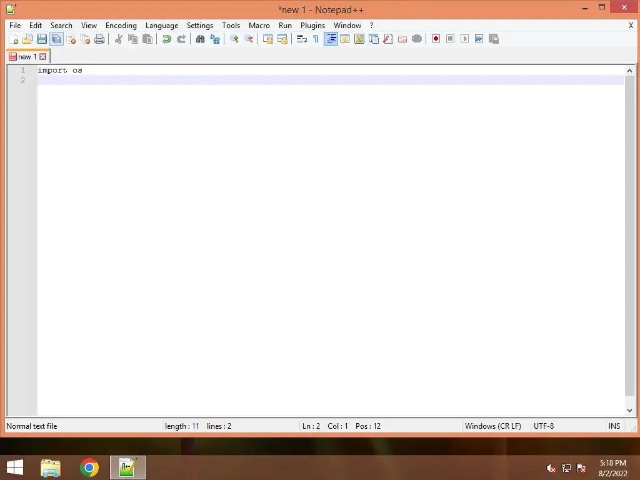The image size is (640, 480).
Task: Click the vertical scrollbar down arrow
Action: click(x=629, y=410)
